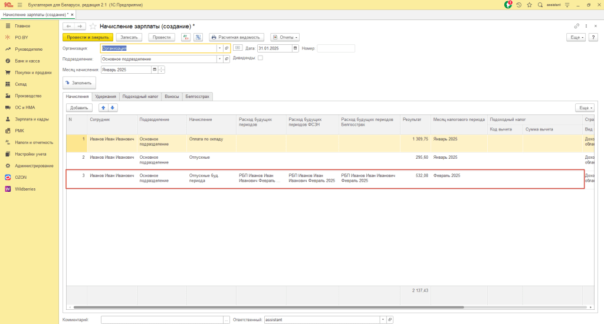Viewport: 604px width, 324px height.
Task: Open the ОС и НМА sidebar section
Action: [x=25, y=107]
